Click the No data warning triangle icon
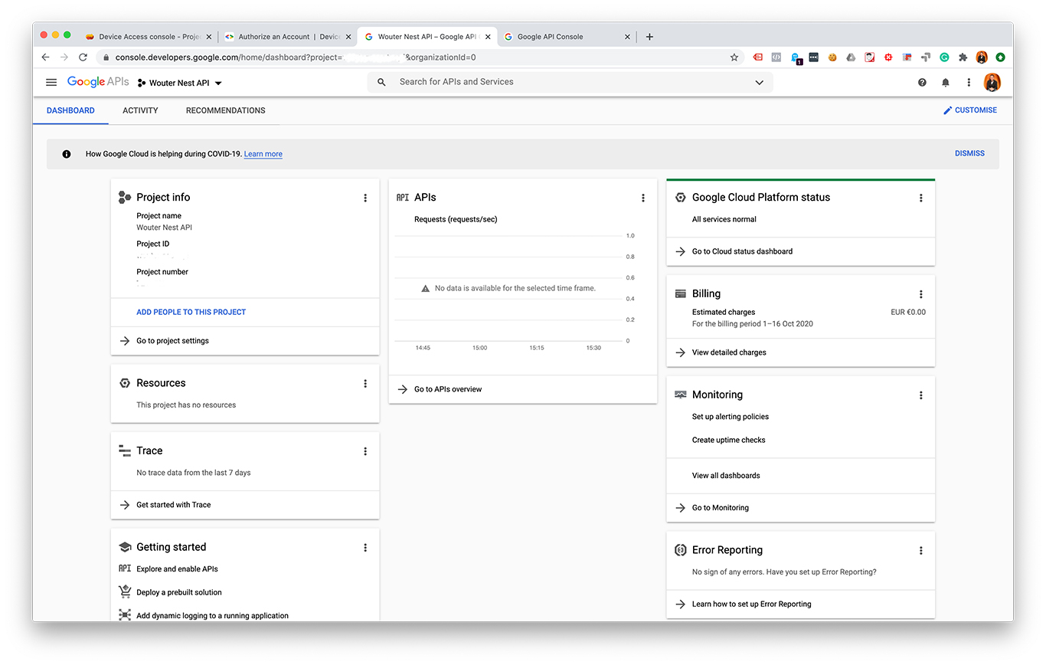The height and width of the screenshot is (665, 1046). click(x=426, y=288)
